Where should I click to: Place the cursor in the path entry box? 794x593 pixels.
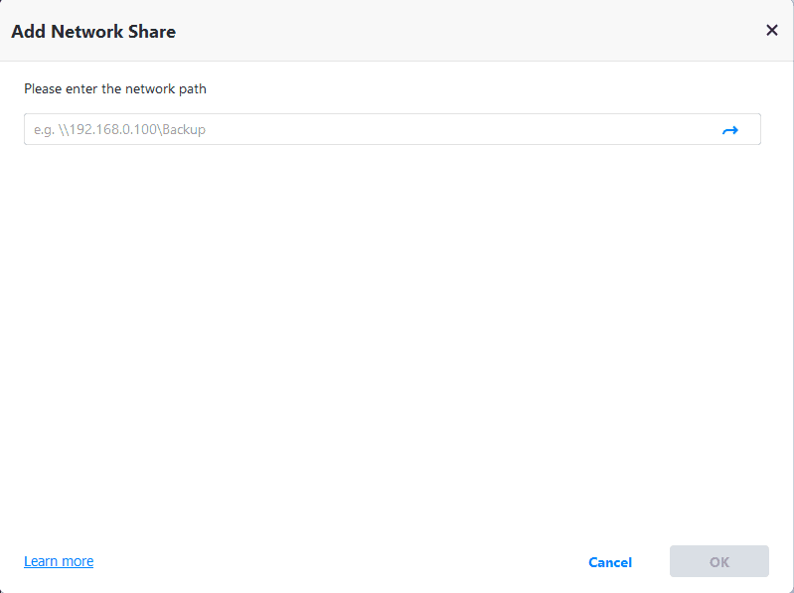[368, 129]
